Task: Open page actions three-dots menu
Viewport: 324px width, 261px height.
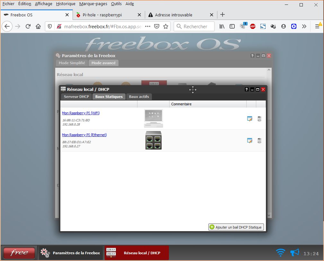Action: [147, 26]
